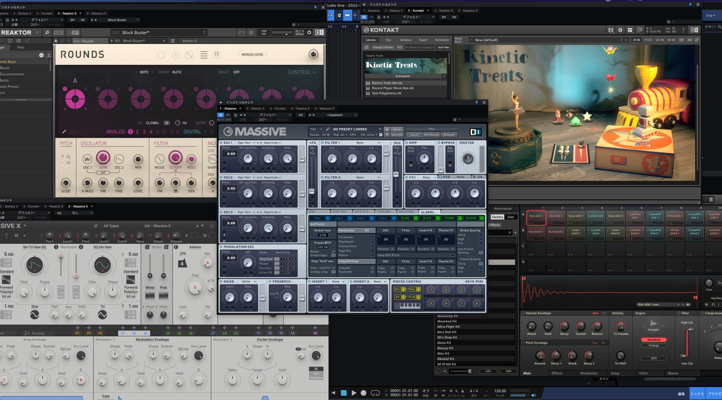Screen dimensions: 722x400
Task: Click the Rounds keyboard bars icon
Action: (x=217, y=55)
